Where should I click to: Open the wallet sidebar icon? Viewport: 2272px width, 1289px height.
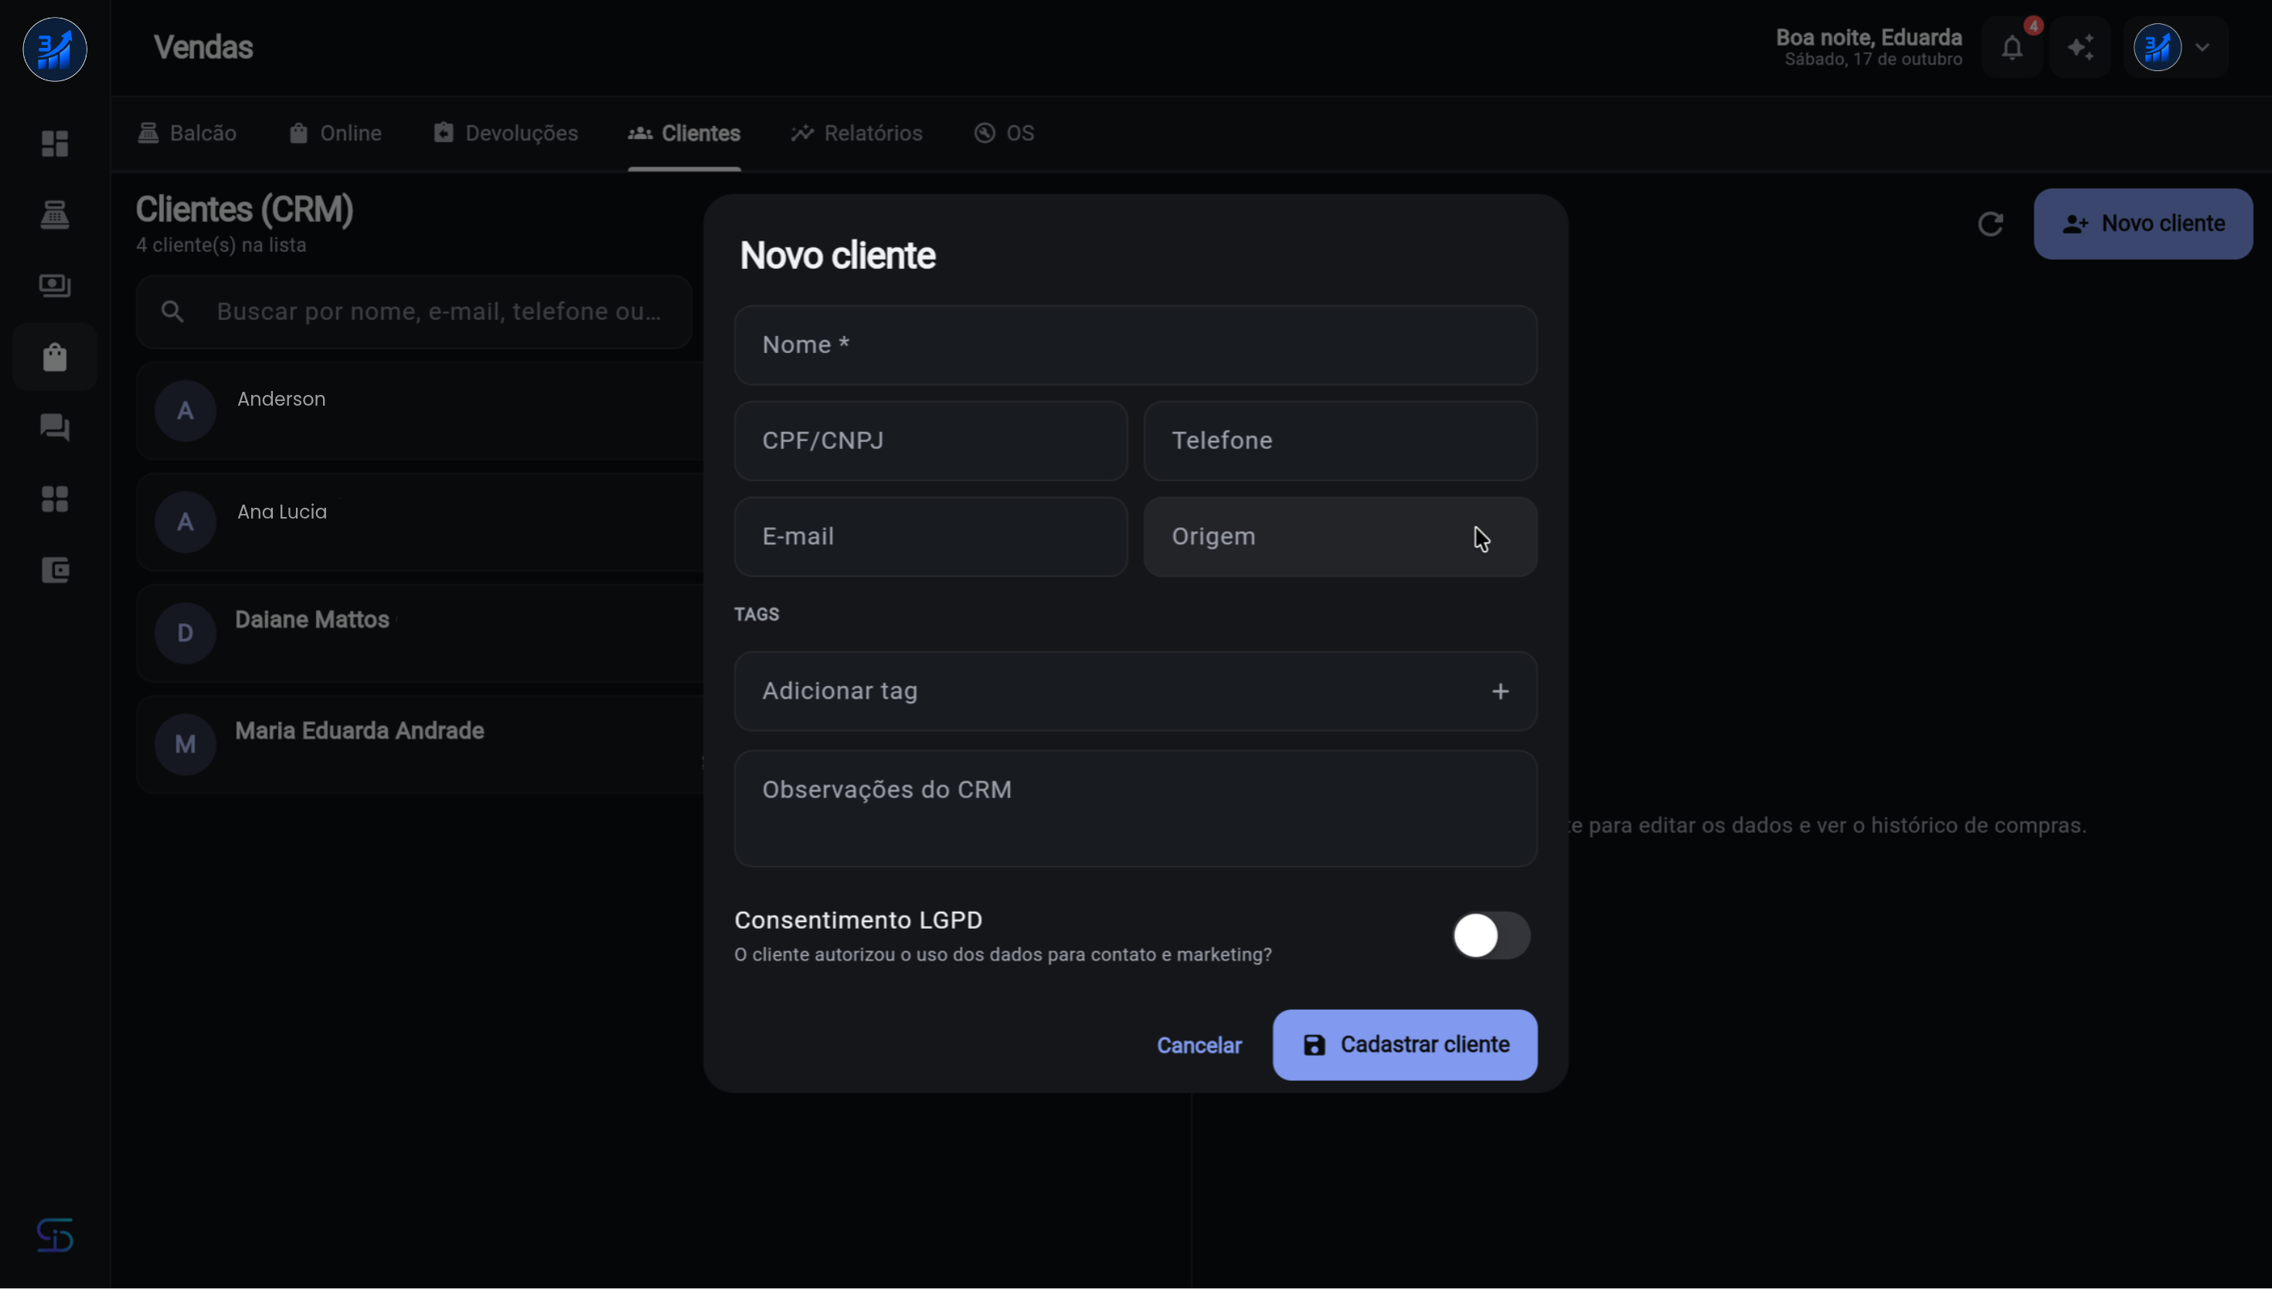(x=55, y=570)
